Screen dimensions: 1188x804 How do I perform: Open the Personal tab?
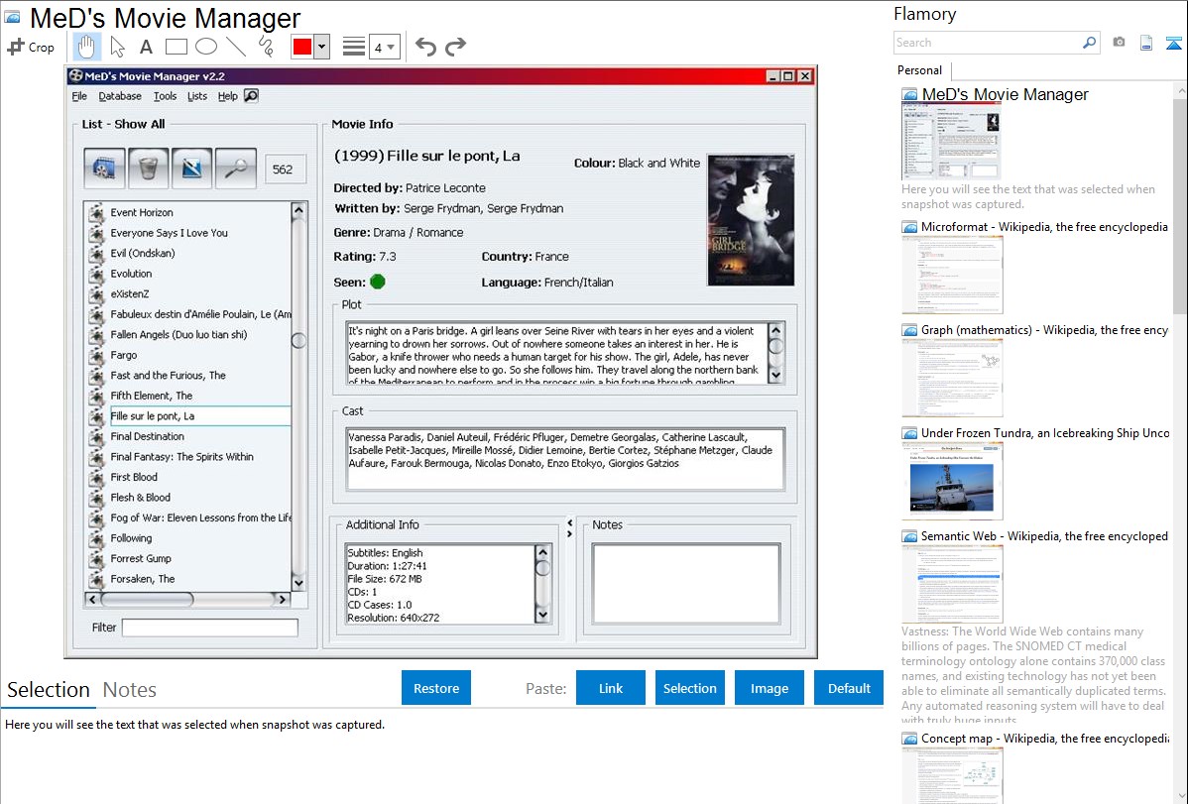[x=919, y=69]
